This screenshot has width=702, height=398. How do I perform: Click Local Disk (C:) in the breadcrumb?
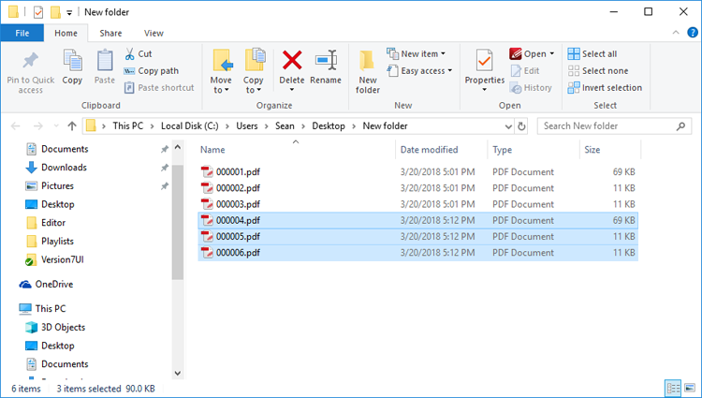[x=190, y=126]
